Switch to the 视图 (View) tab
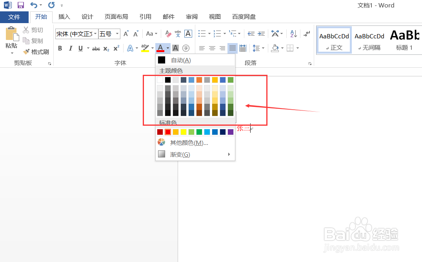This screenshot has width=422, height=262. point(215,17)
